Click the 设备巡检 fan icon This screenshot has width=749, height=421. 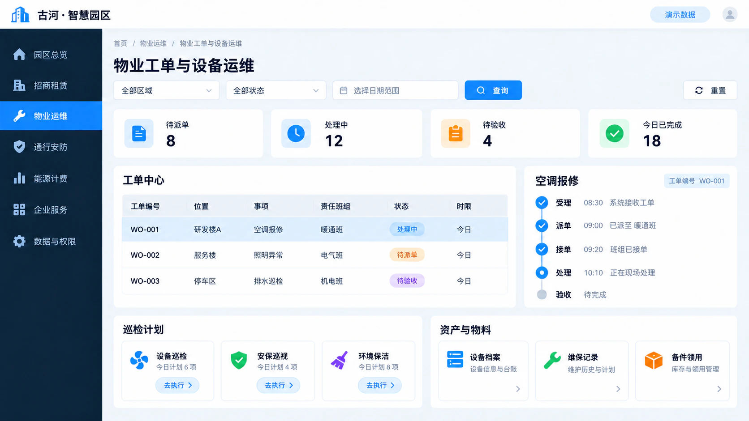[x=139, y=360]
